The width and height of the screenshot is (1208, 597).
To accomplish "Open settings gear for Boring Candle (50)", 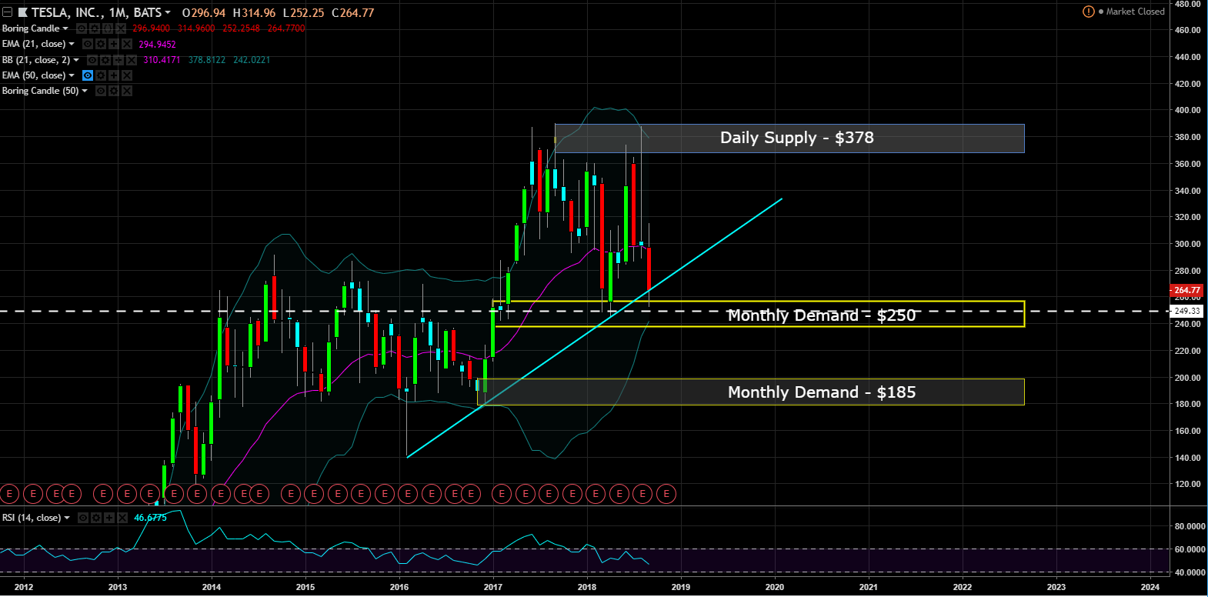I will [114, 91].
